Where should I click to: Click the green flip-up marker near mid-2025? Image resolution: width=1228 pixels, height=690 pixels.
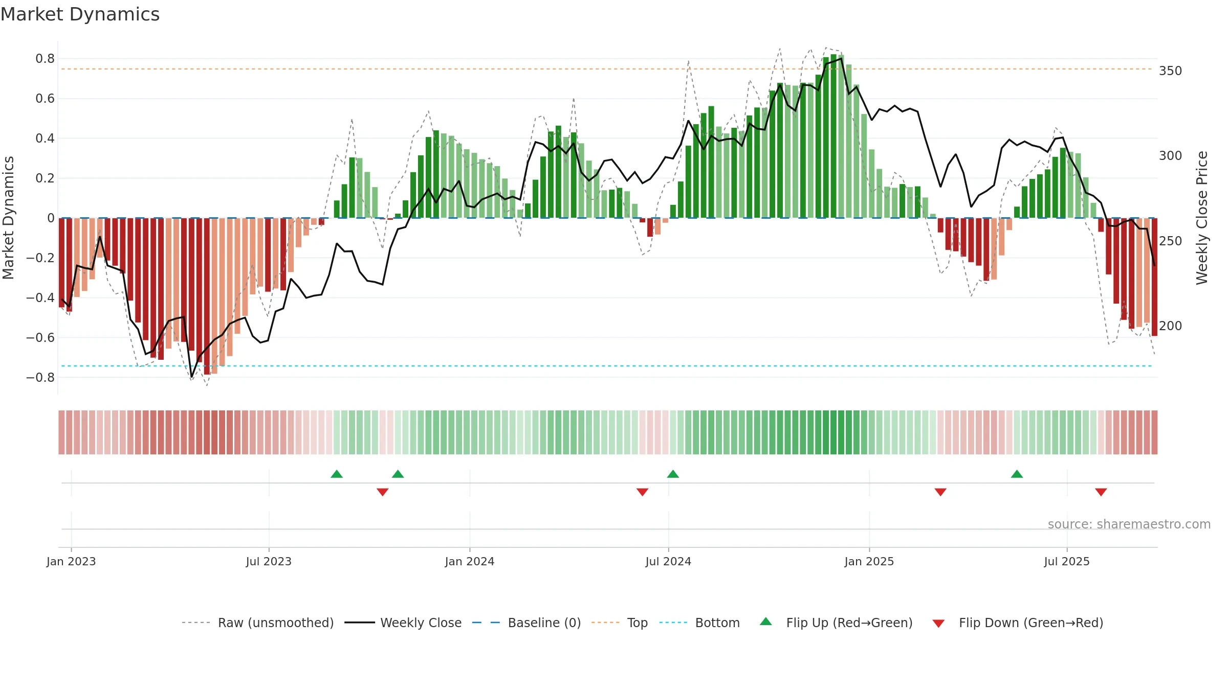(x=1017, y=474)
